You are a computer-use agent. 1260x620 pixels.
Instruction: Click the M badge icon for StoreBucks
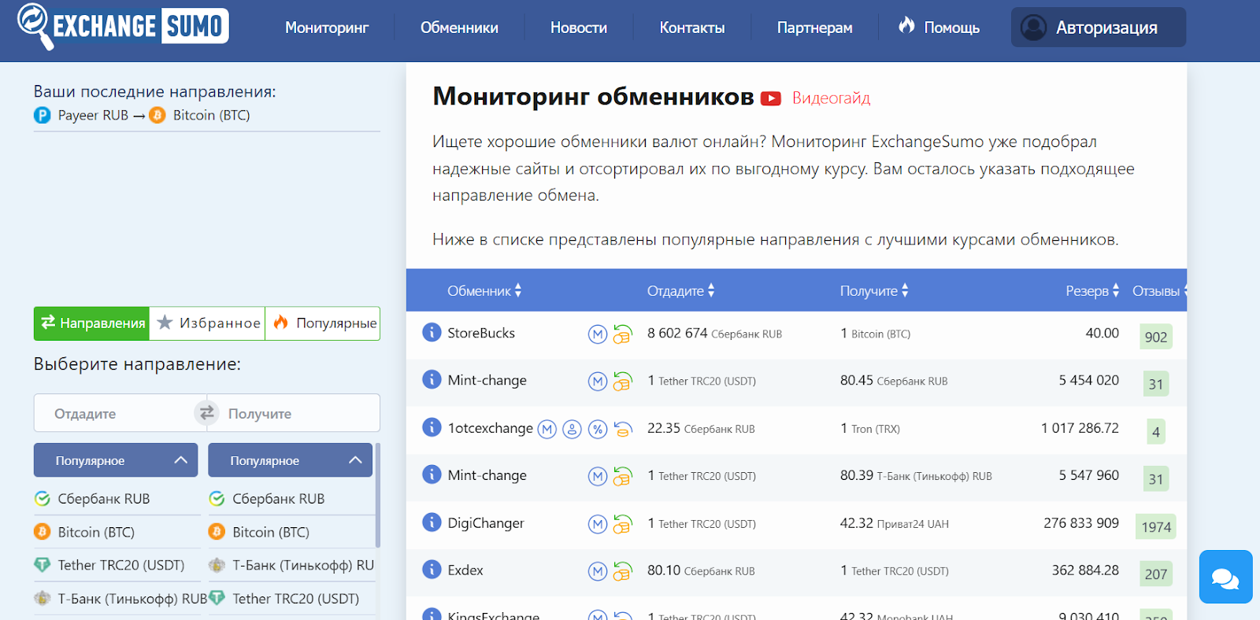click(598, 334)
